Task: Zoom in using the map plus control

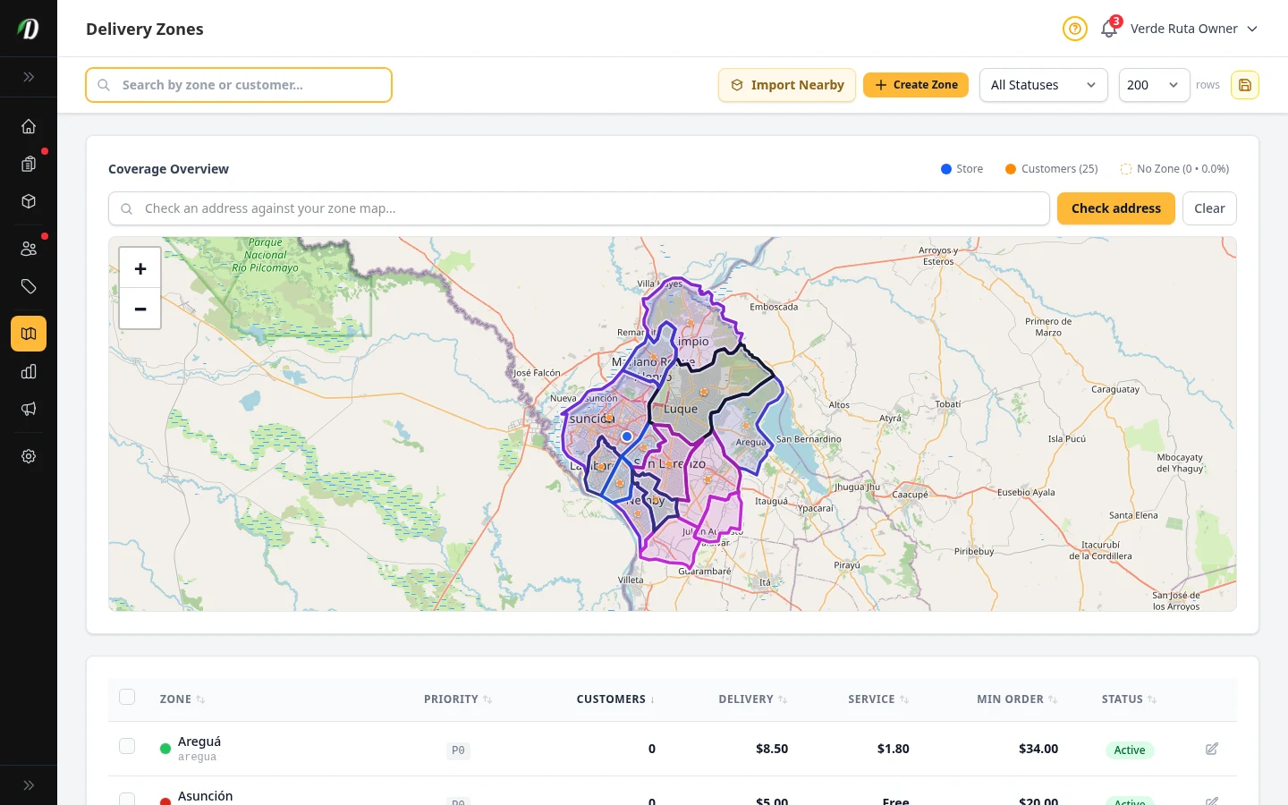Action: [x=140, y=268]
